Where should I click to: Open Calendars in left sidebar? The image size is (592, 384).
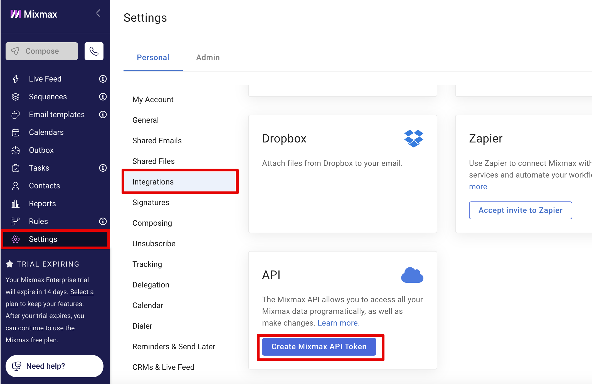coord(46,132)
